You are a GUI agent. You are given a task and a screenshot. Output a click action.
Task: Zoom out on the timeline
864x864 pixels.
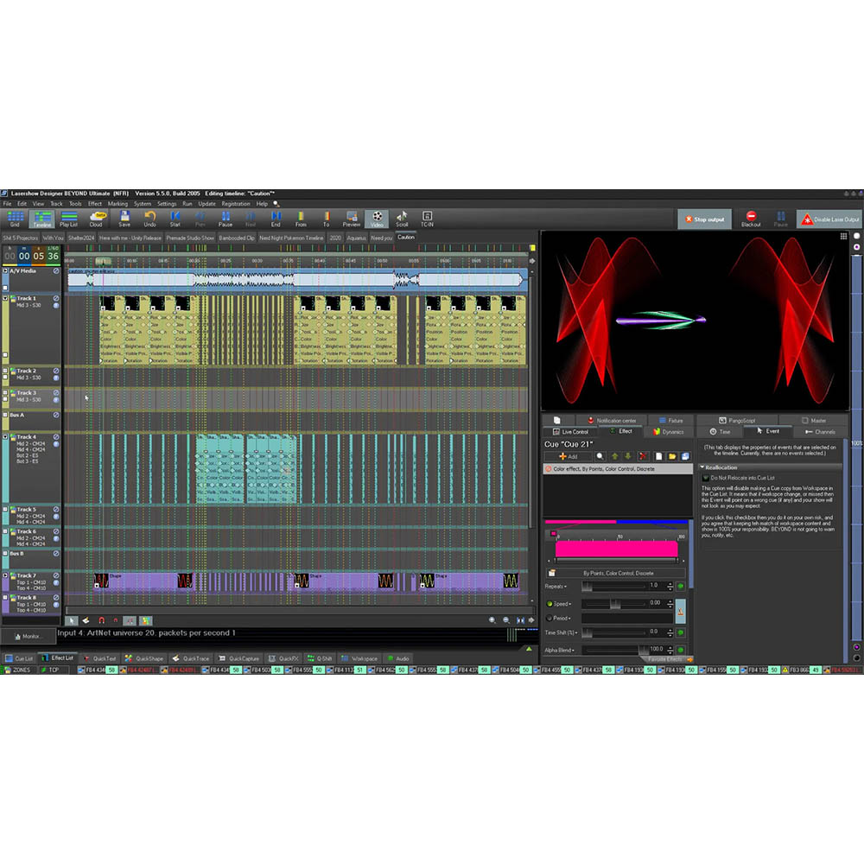[x=506, y=620]
